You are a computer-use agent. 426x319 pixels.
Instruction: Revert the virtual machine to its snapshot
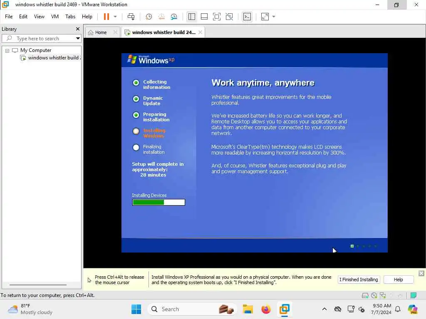161,17
